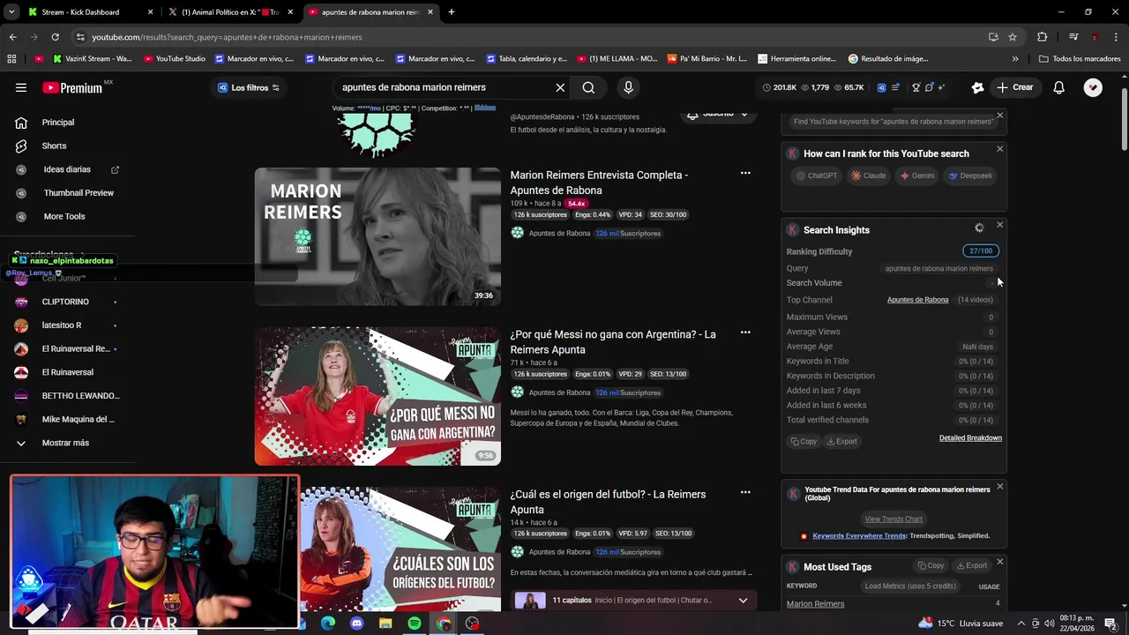1129x635 pixels.
Task: Close the Most Used Tags panel
Action: 999,562
